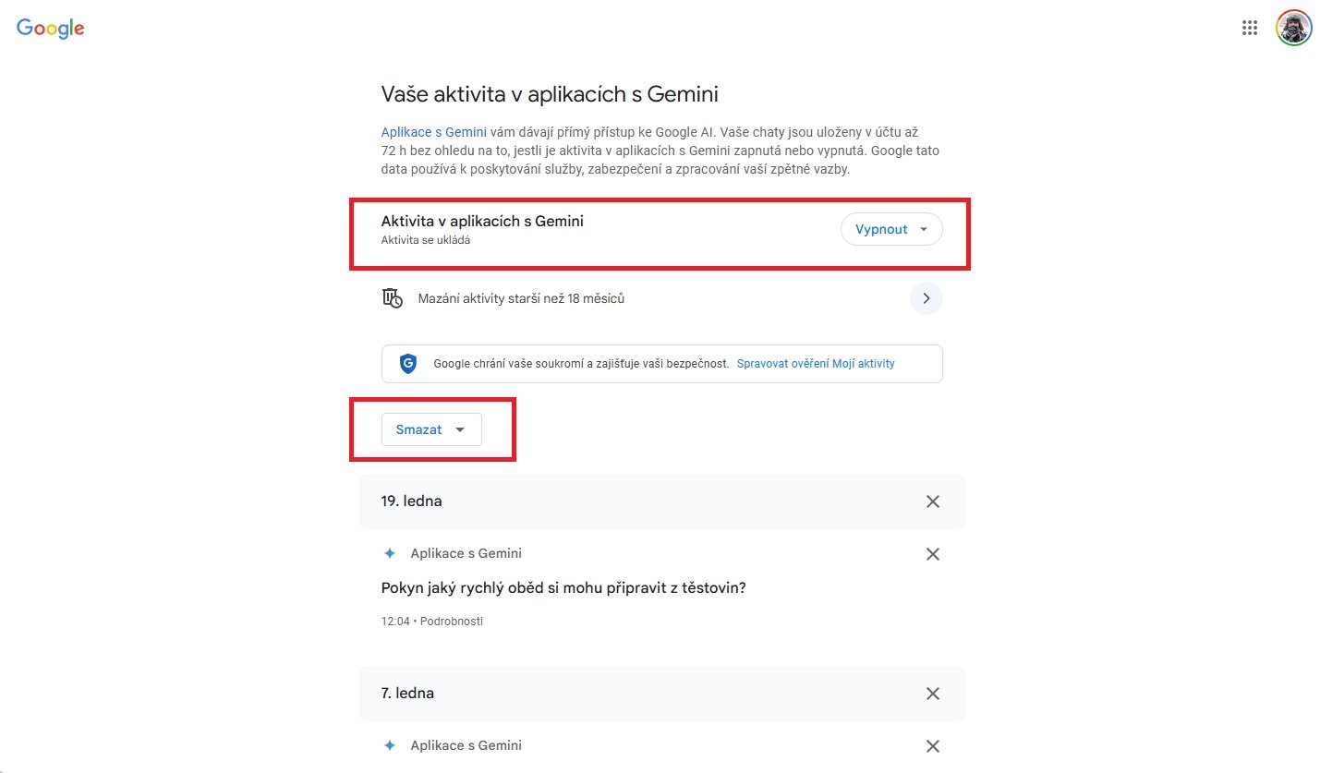The width and height of the screenshot is (1320, 773).
Task: Click the Google account profile avatar
Action: 1293,28
